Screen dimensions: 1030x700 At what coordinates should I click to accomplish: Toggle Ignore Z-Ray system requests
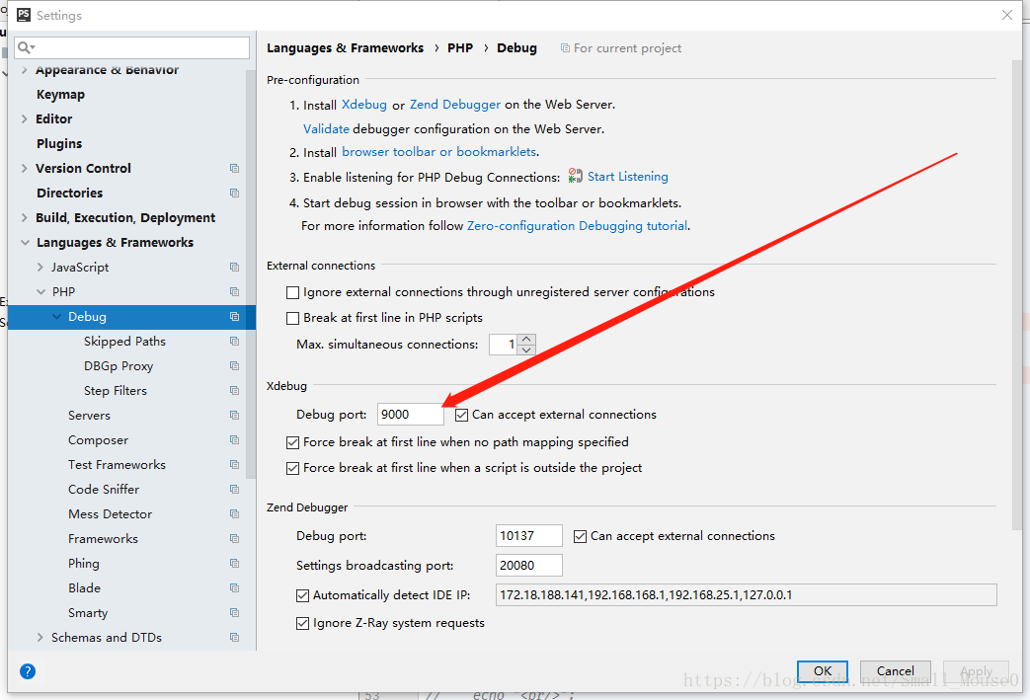[303, 623]
